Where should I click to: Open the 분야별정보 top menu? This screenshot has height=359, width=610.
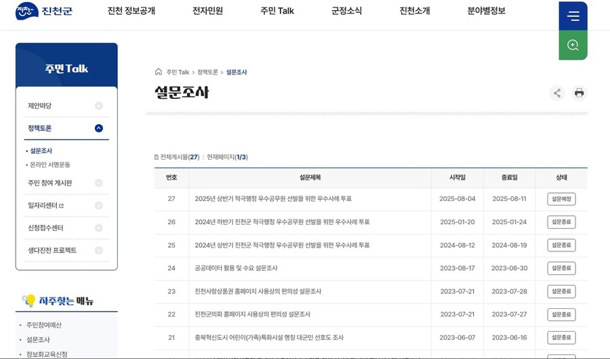(486, 11)
